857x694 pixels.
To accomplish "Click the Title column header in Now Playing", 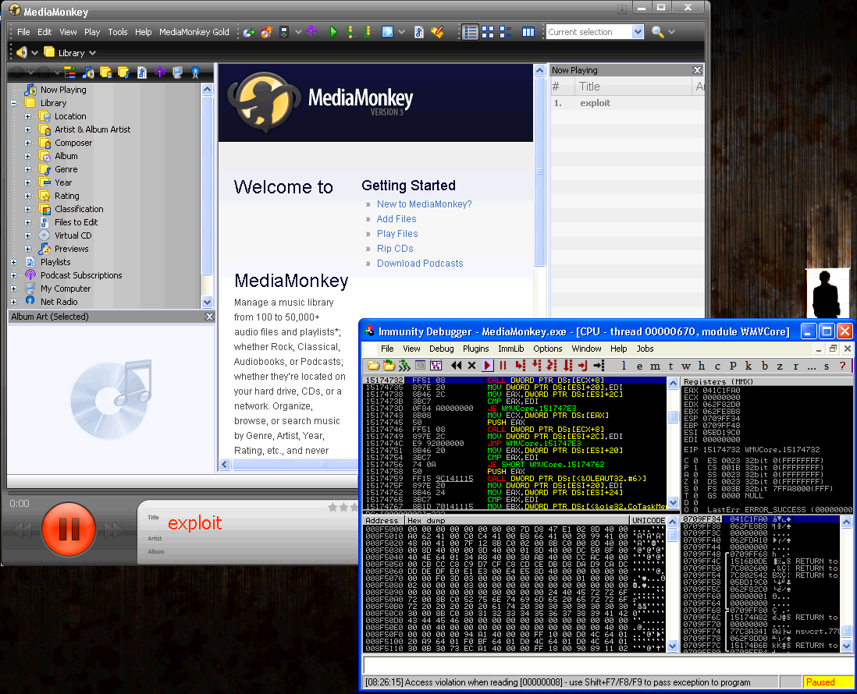I will tap(633, 87).
